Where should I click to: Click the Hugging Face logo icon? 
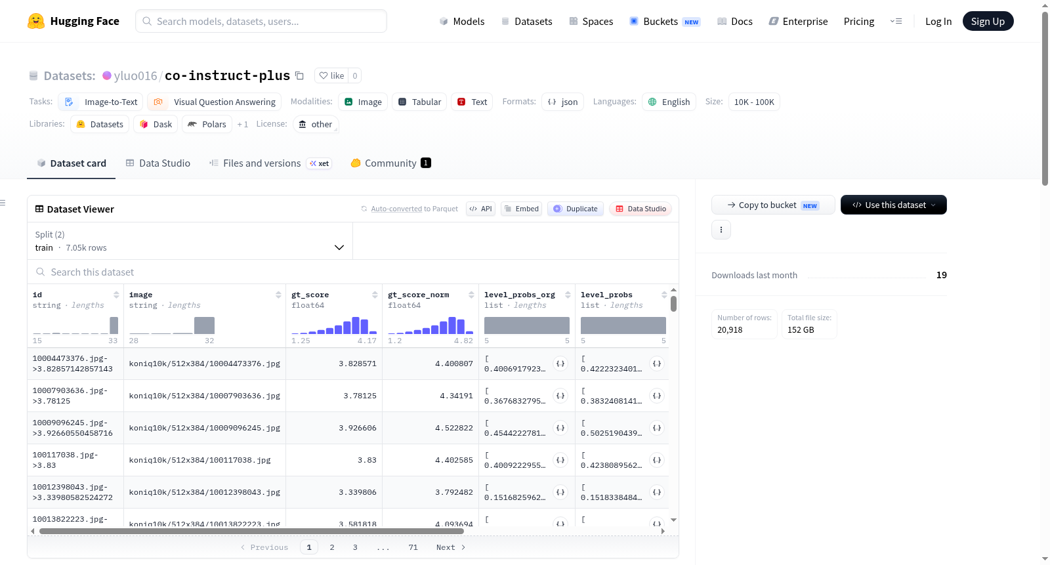click(36, 21)
